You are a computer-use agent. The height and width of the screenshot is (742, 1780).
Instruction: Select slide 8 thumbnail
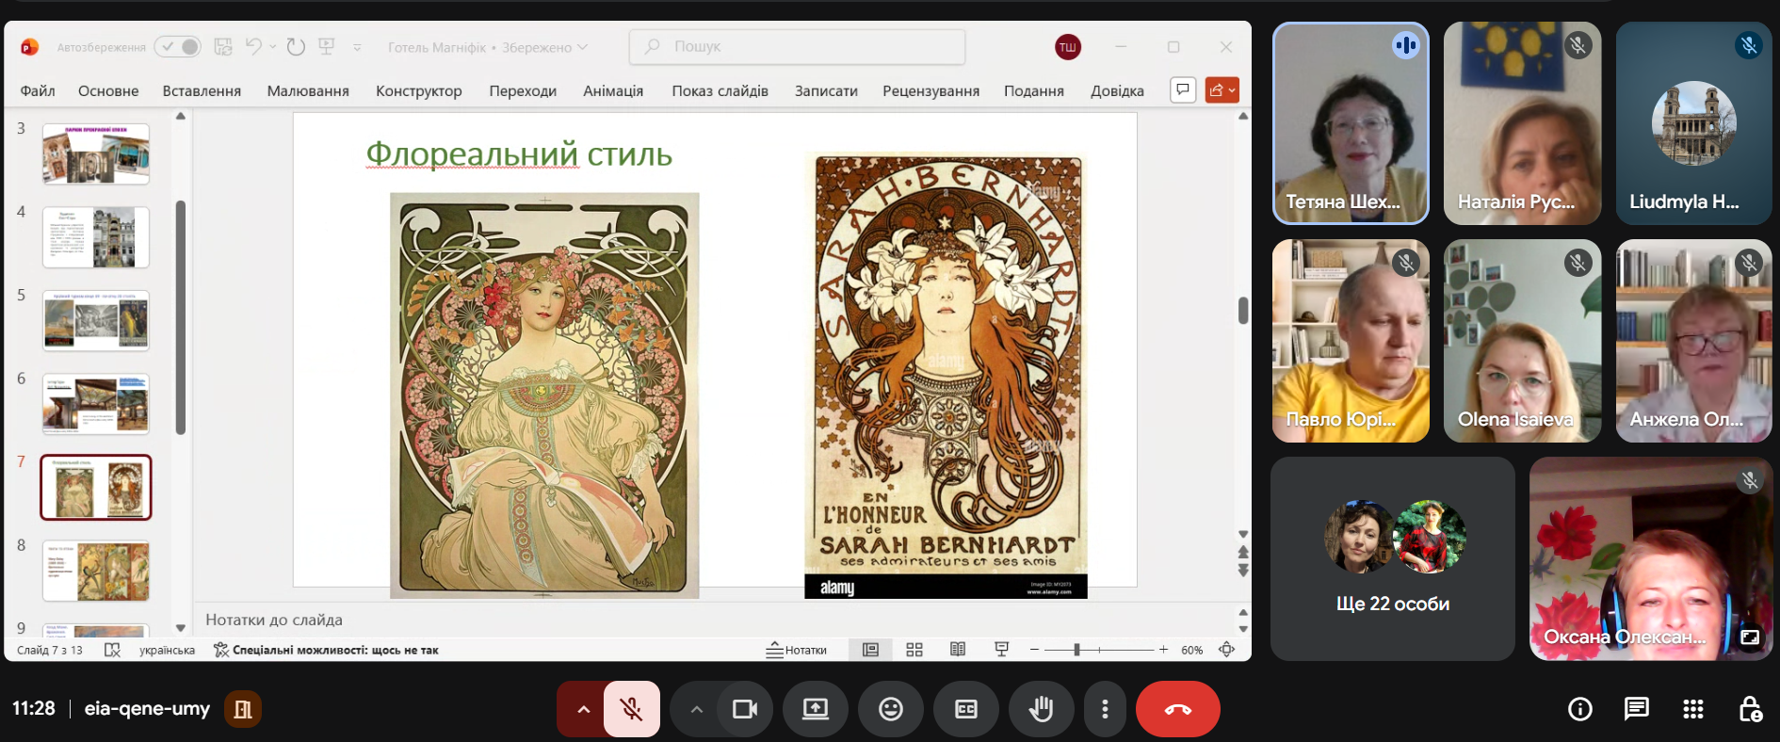click(96, 571)
